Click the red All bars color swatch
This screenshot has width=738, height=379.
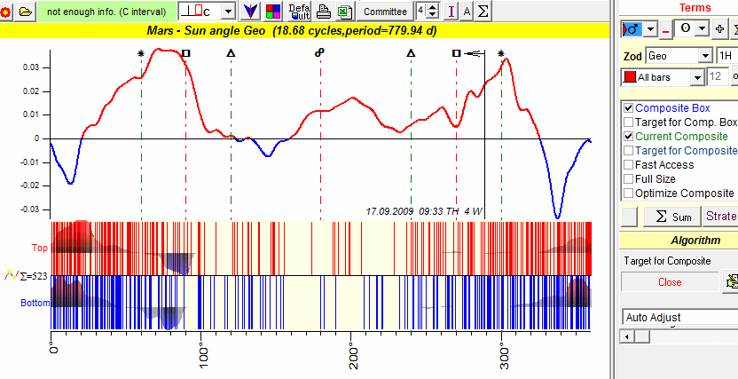pos(629,77)
